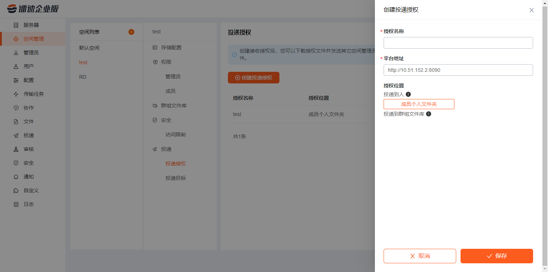
Task: Toggle the 成员个人文件夹 option
Action: click(x=419, y=104)
